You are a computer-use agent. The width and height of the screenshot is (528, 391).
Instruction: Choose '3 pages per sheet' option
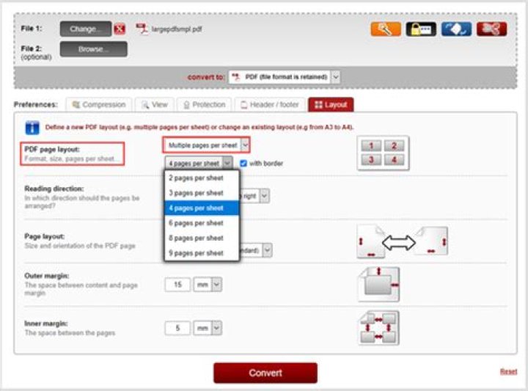(202, 193)
